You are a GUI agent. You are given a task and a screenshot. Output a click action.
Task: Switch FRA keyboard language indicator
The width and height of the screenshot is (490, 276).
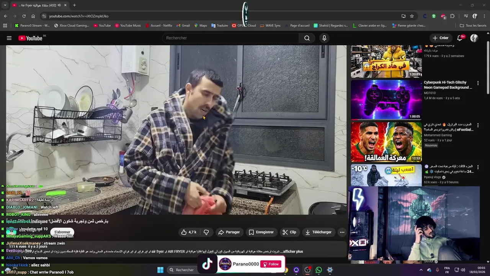(x=447, y=270)
